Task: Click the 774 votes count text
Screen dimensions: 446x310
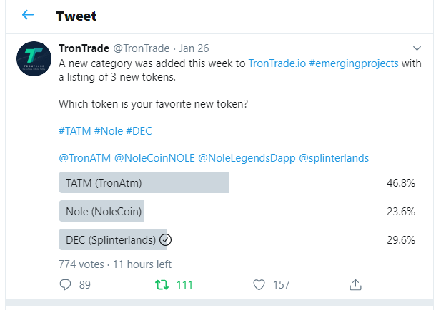Action: pyautogui.click(x=80, y=263)
